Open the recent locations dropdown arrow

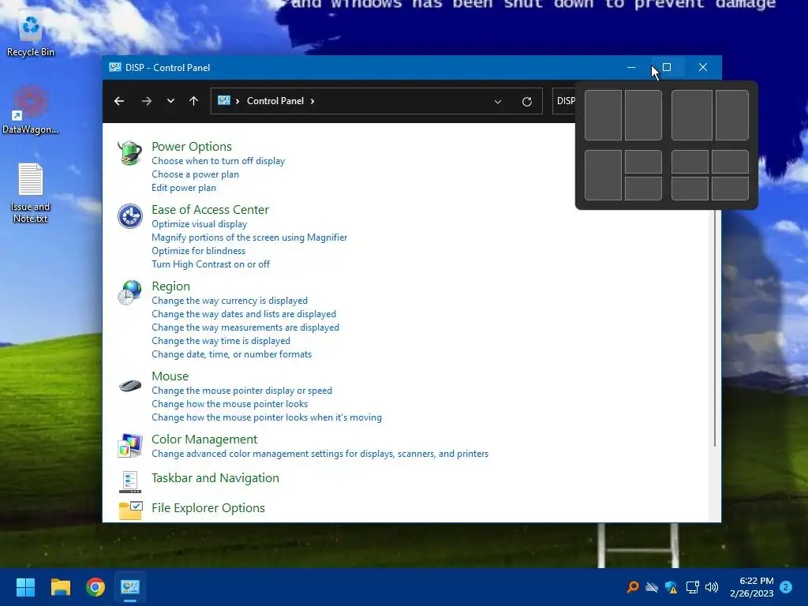click(x=170, y=101)
